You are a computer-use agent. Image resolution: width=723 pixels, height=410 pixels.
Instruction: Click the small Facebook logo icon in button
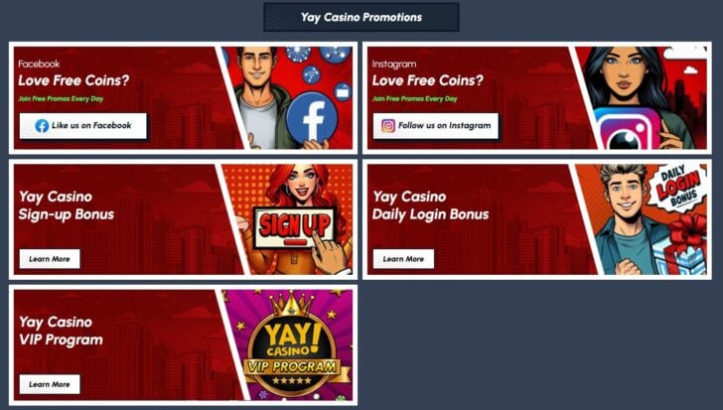(42, 126)
